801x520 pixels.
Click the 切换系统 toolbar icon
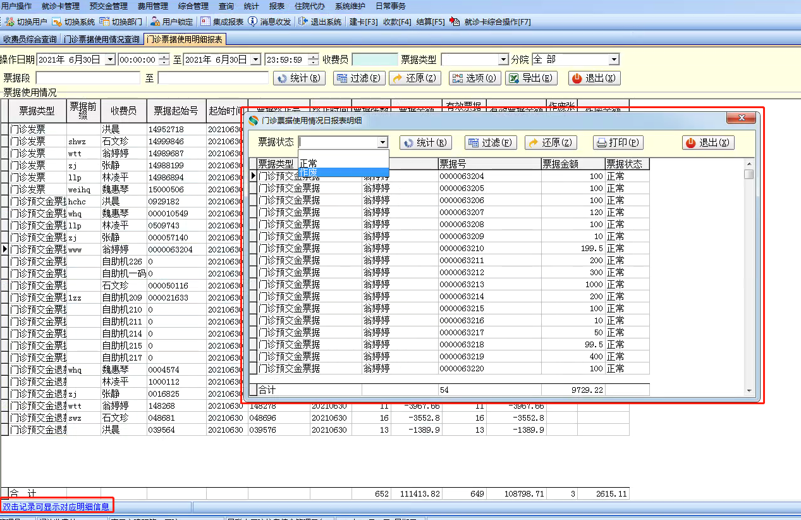point(57,22)
